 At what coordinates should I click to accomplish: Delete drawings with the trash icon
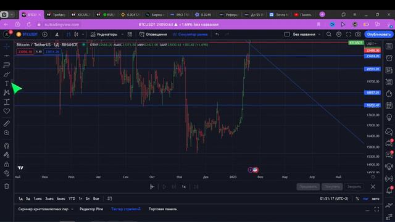point(7,186)
